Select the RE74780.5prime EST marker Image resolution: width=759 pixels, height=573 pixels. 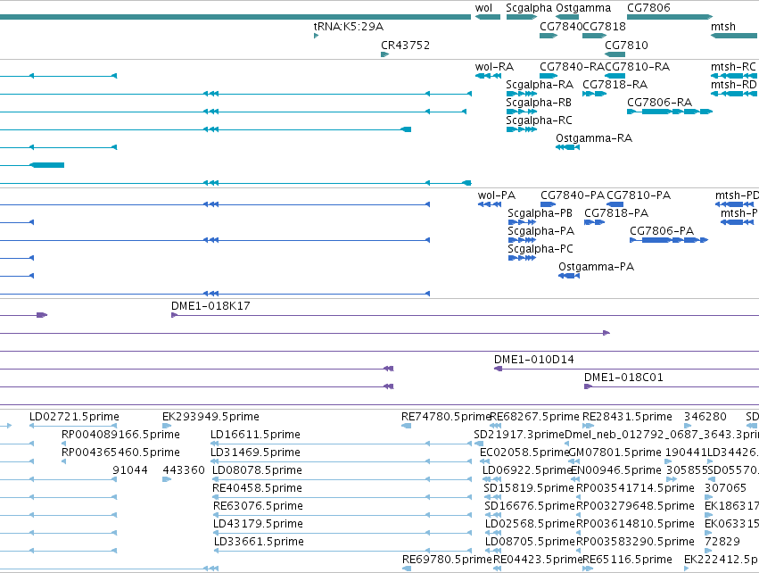point(407,426)
